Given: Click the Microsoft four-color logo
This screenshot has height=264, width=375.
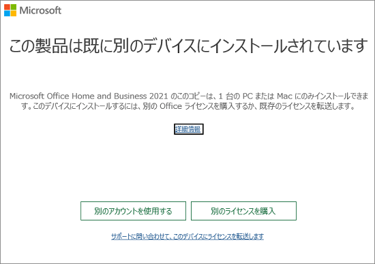Looking at the screenshot, I should [x=10, y=10].
